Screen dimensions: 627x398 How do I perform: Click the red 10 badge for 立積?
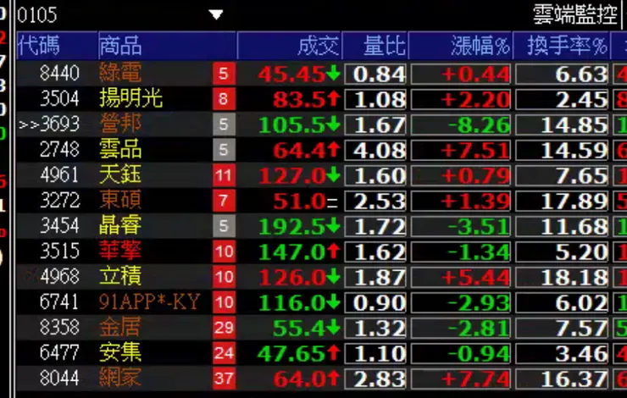tap(224, 277)
